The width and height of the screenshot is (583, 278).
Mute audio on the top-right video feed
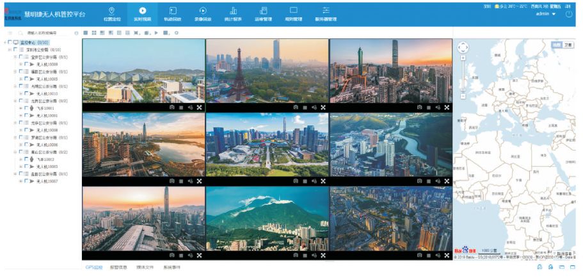[x=437, y=107]
